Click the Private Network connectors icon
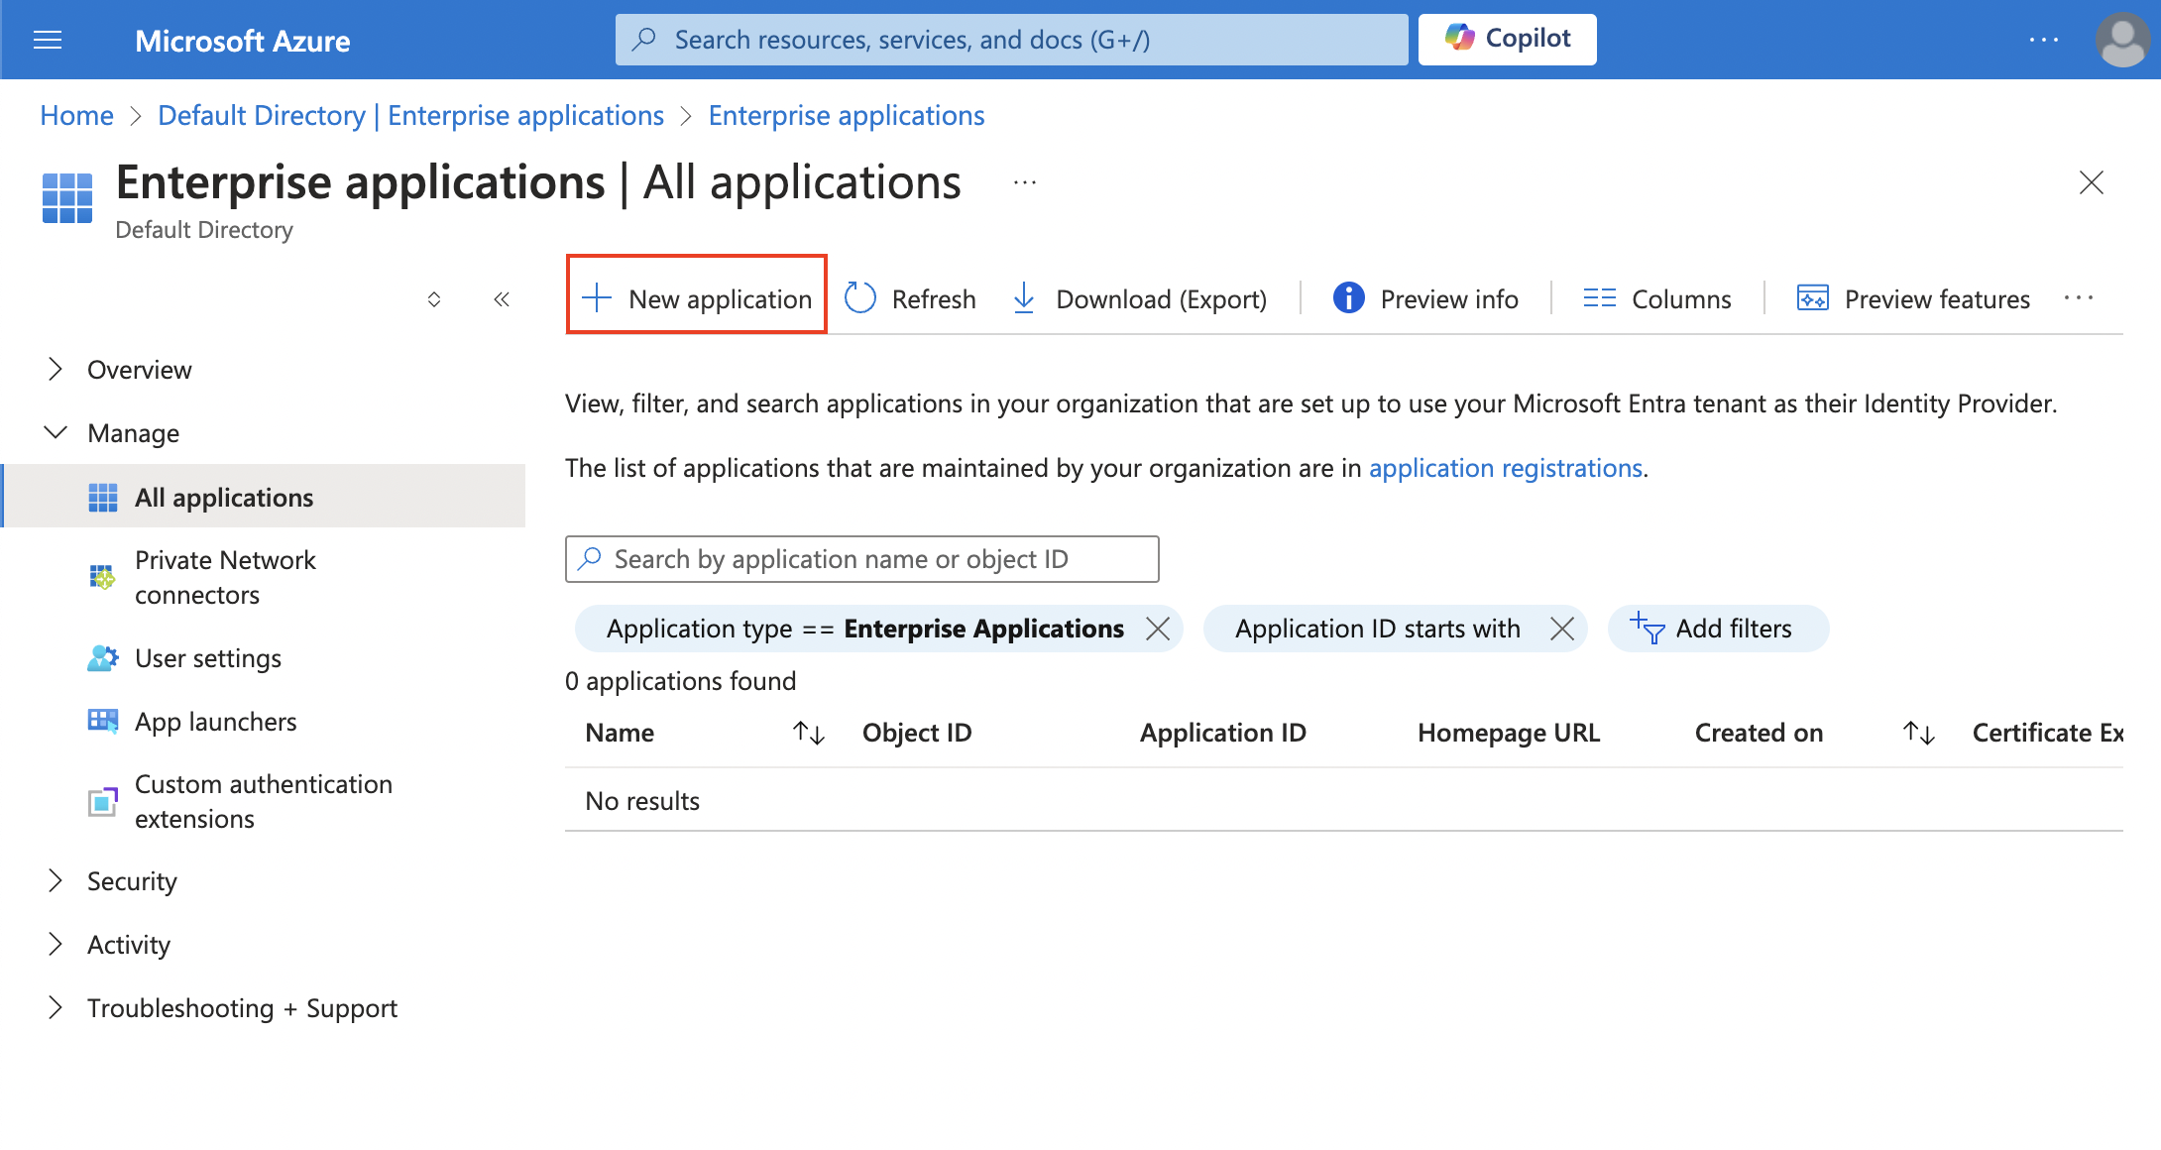 pyautogui.click(x=102, y=577)
